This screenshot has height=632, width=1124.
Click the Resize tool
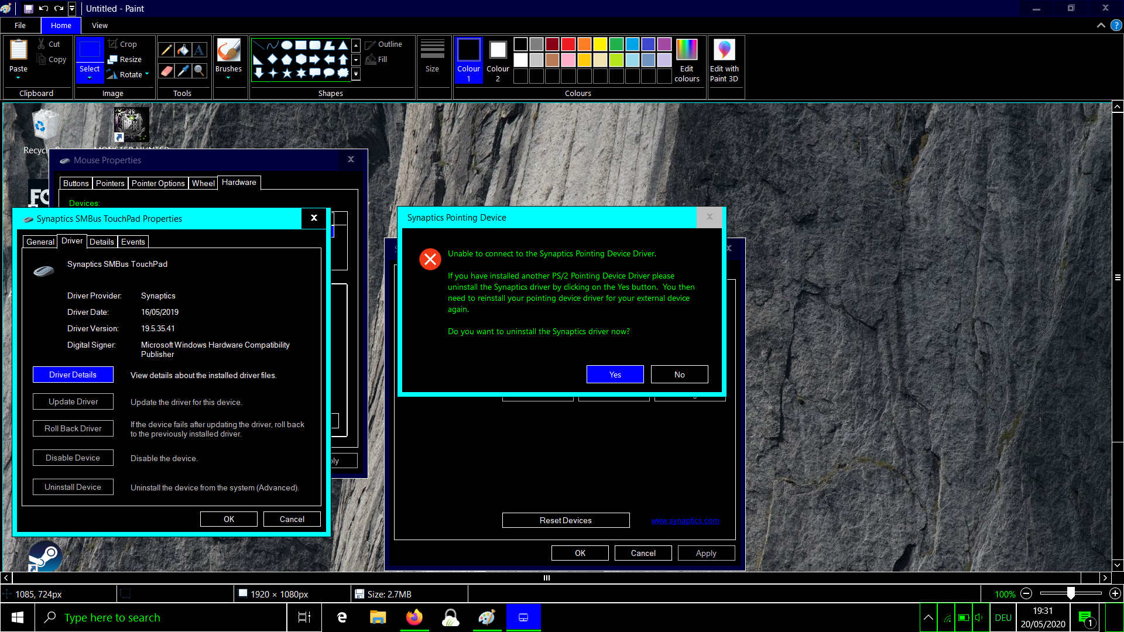point(125,59)
